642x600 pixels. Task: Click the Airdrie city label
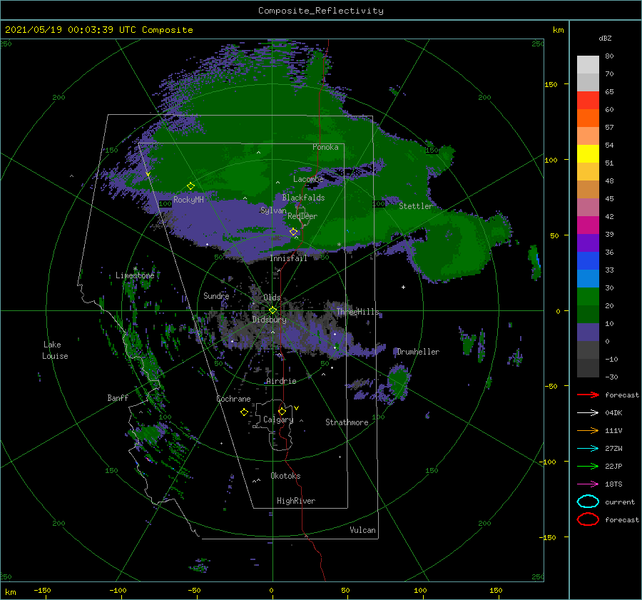click(281, 381)
